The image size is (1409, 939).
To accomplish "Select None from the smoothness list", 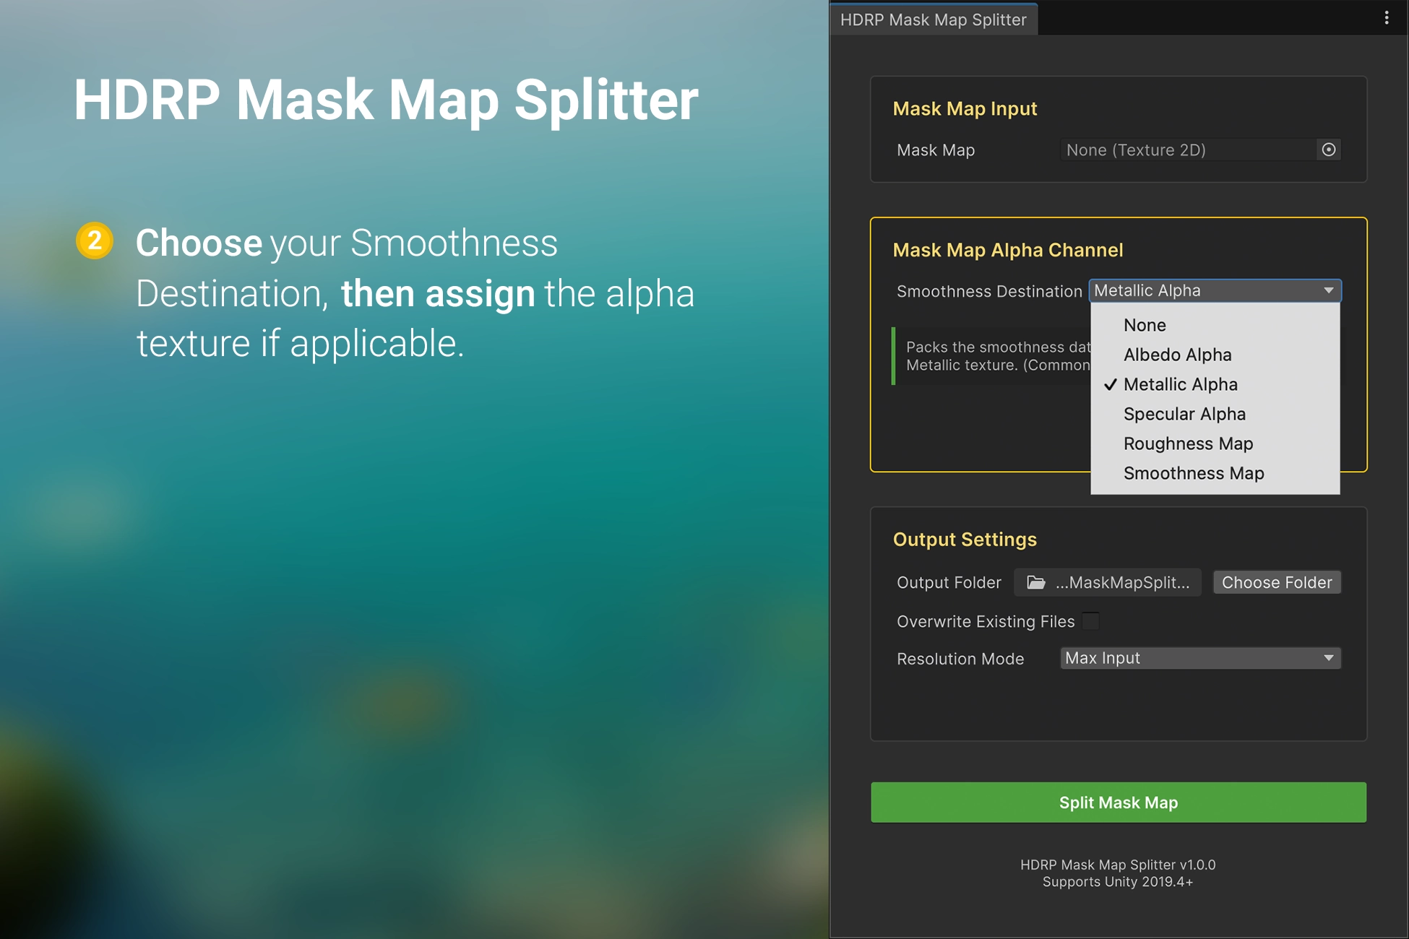I will coord(1145,325).
